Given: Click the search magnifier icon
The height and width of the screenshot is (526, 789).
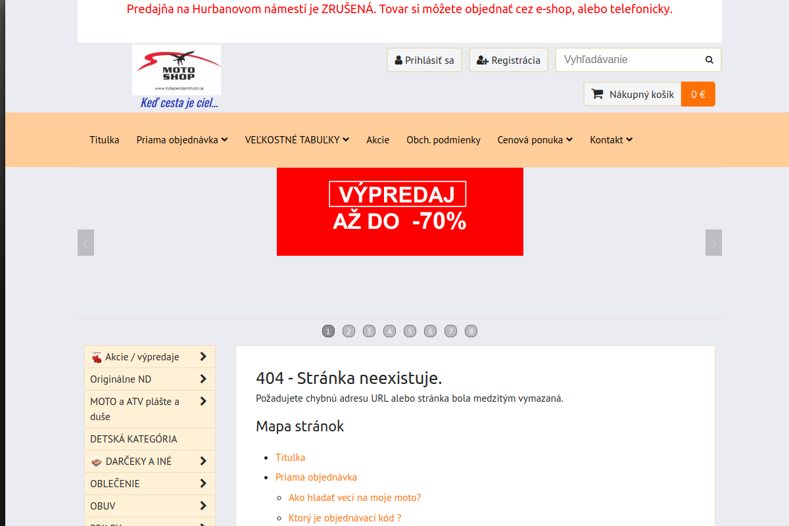Looking at the screenshot, I should coord(709,60).
